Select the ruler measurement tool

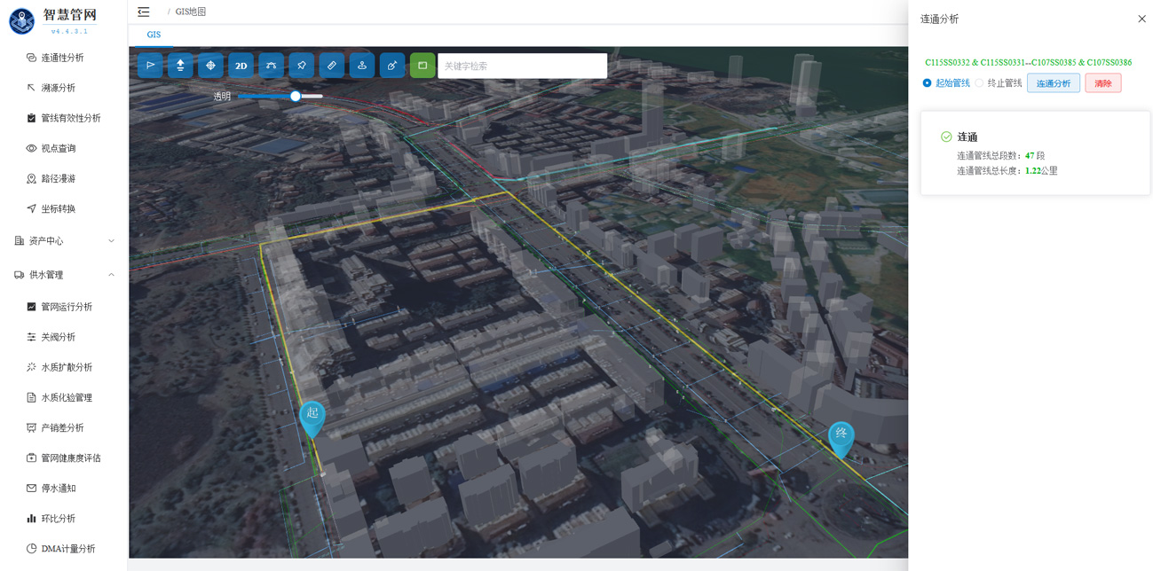coord(332,66)
